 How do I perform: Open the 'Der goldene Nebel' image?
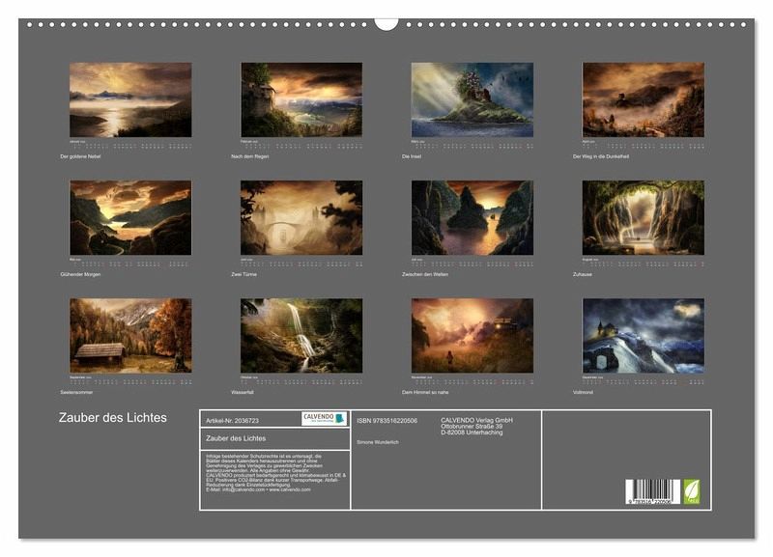pyautogui.click(x=130, y=99)
